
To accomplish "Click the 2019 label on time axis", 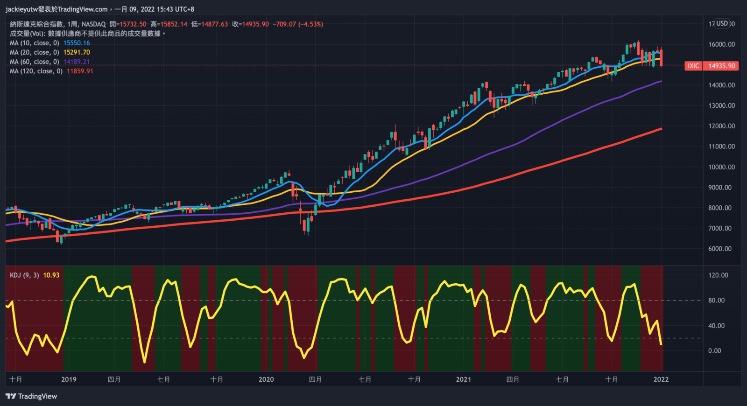I will (69, 379).
